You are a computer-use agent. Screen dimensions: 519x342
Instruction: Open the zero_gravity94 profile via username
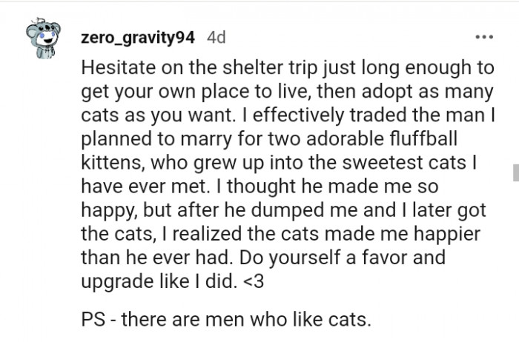click(140, 36)
